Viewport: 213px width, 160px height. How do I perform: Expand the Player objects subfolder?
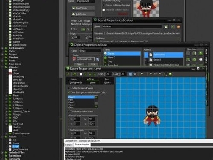pos(6,96)
